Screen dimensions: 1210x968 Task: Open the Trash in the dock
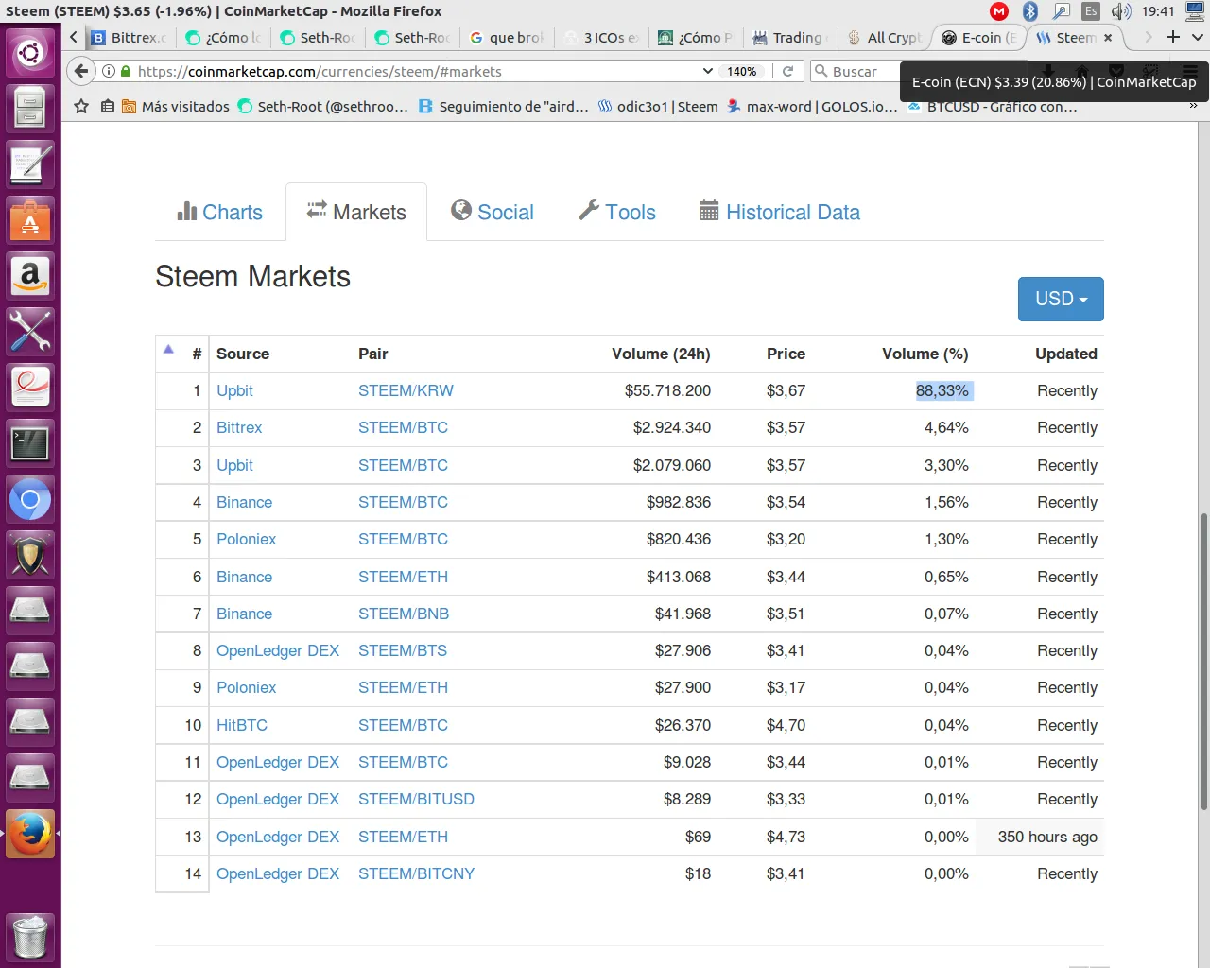tap(30, 936)
